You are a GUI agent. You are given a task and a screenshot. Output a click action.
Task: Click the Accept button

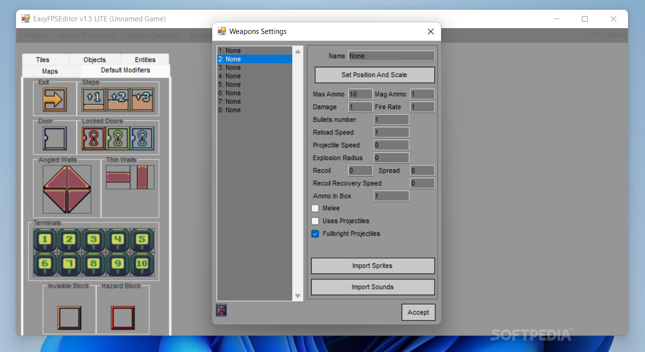[418, 312]
